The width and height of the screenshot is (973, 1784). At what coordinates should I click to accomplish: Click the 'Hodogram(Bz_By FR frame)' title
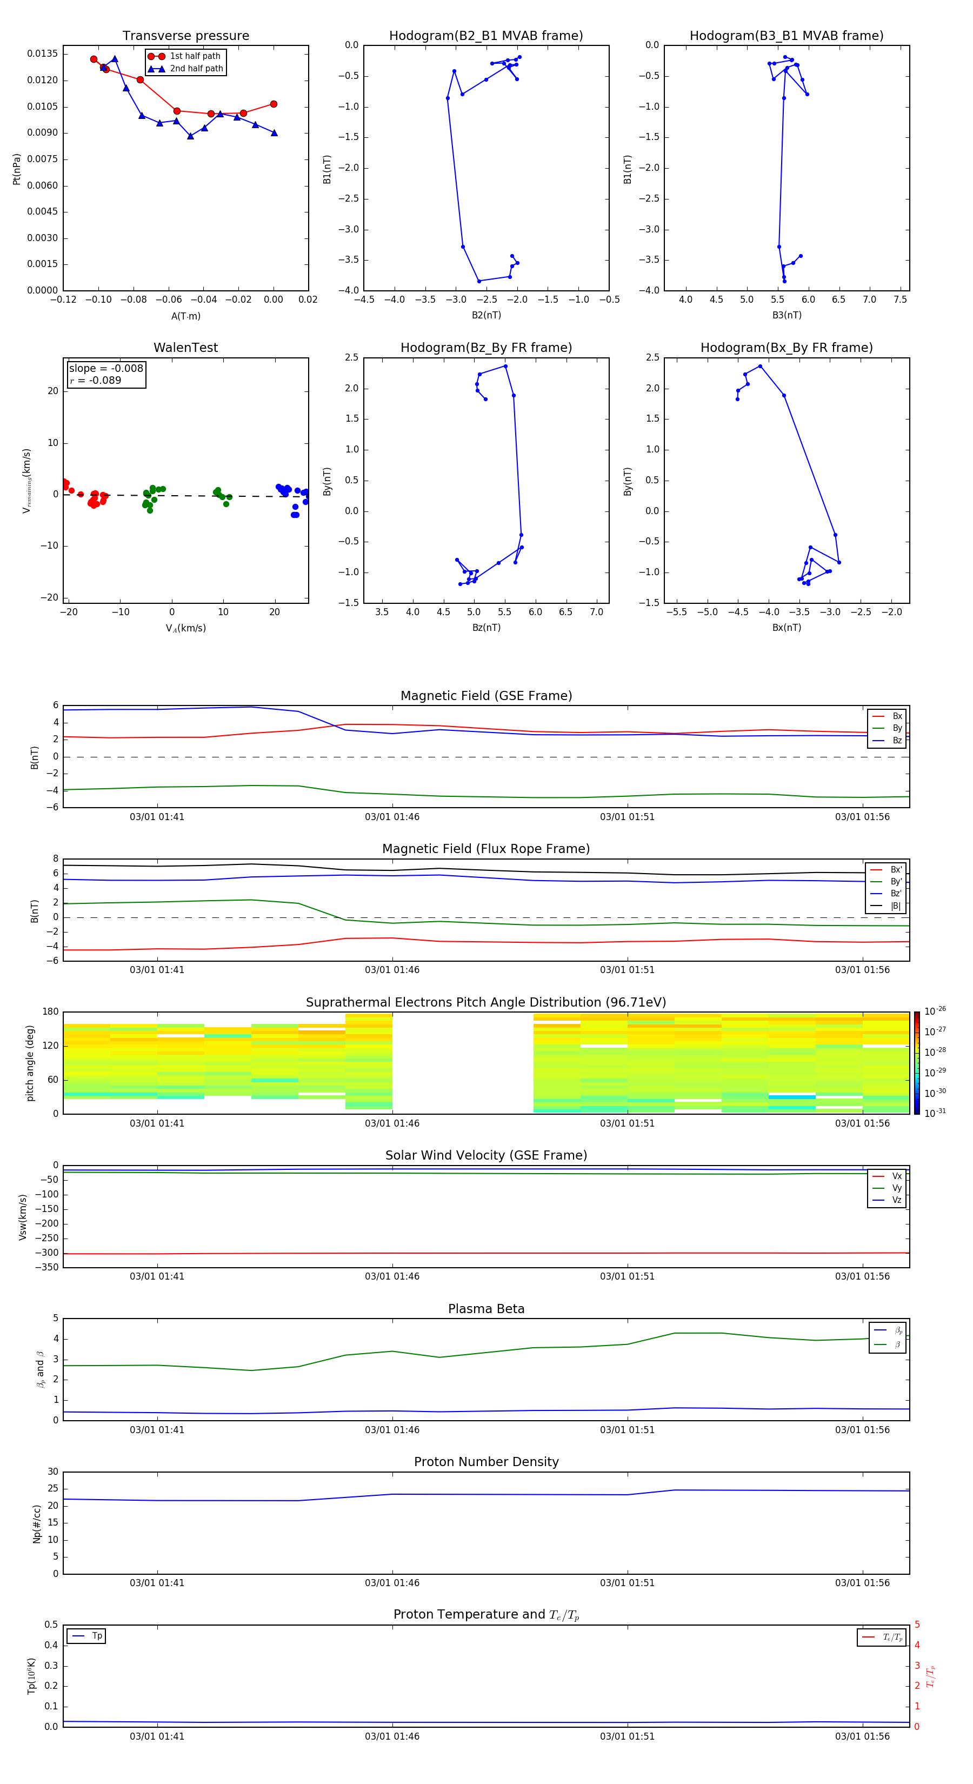(486, 348)
